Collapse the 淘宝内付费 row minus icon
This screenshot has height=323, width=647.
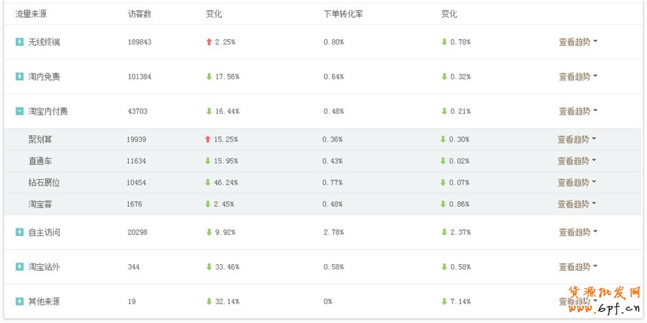pyautogui.click(x=19, y=111)
